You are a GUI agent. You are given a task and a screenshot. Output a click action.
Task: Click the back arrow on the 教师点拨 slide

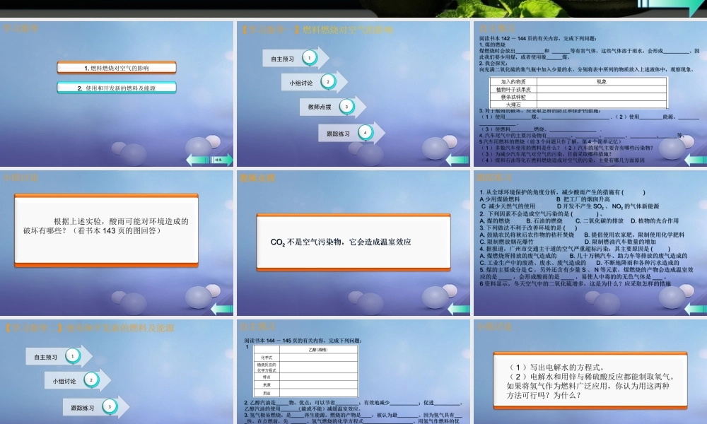[459, 309]
